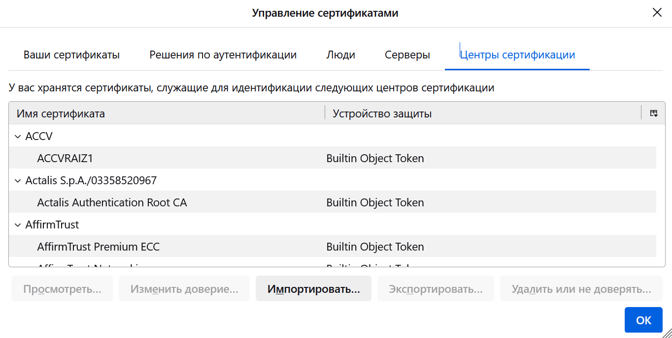Click the Импортировать button
This screenshot has height=338, width=672.
coord(313,289)
